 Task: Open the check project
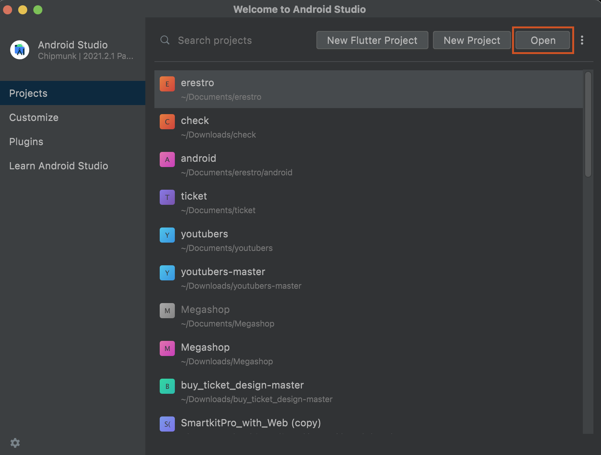pos(369,127)
